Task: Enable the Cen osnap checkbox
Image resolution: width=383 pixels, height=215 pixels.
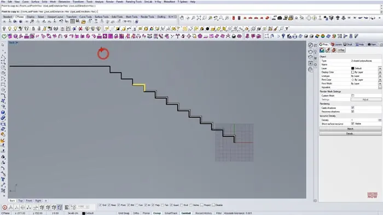Action: [137, 205]
